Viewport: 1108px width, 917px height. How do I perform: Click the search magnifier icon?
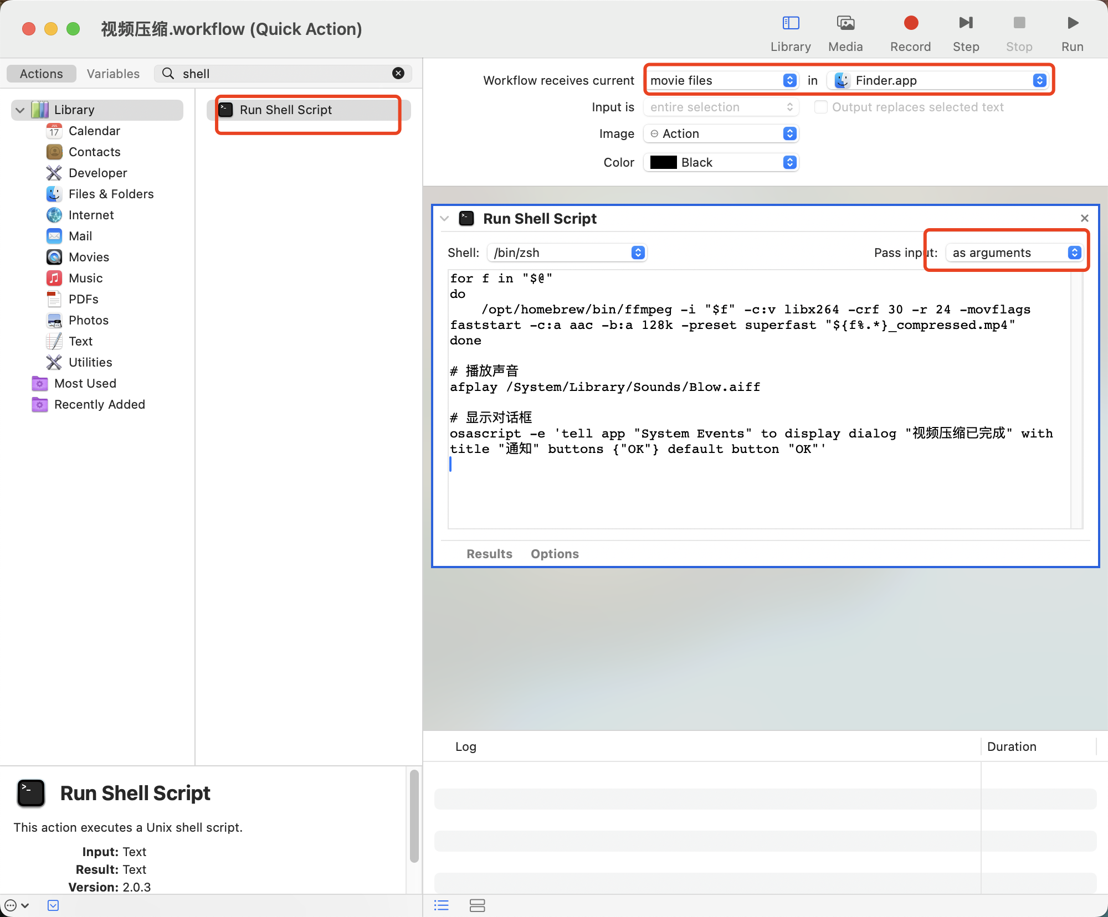[x=168, y=73]
